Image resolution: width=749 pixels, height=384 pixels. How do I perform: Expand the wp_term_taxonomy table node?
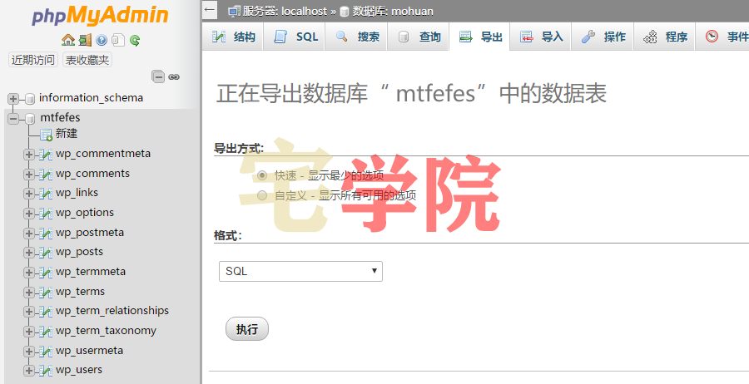click(x=29, y=331)
